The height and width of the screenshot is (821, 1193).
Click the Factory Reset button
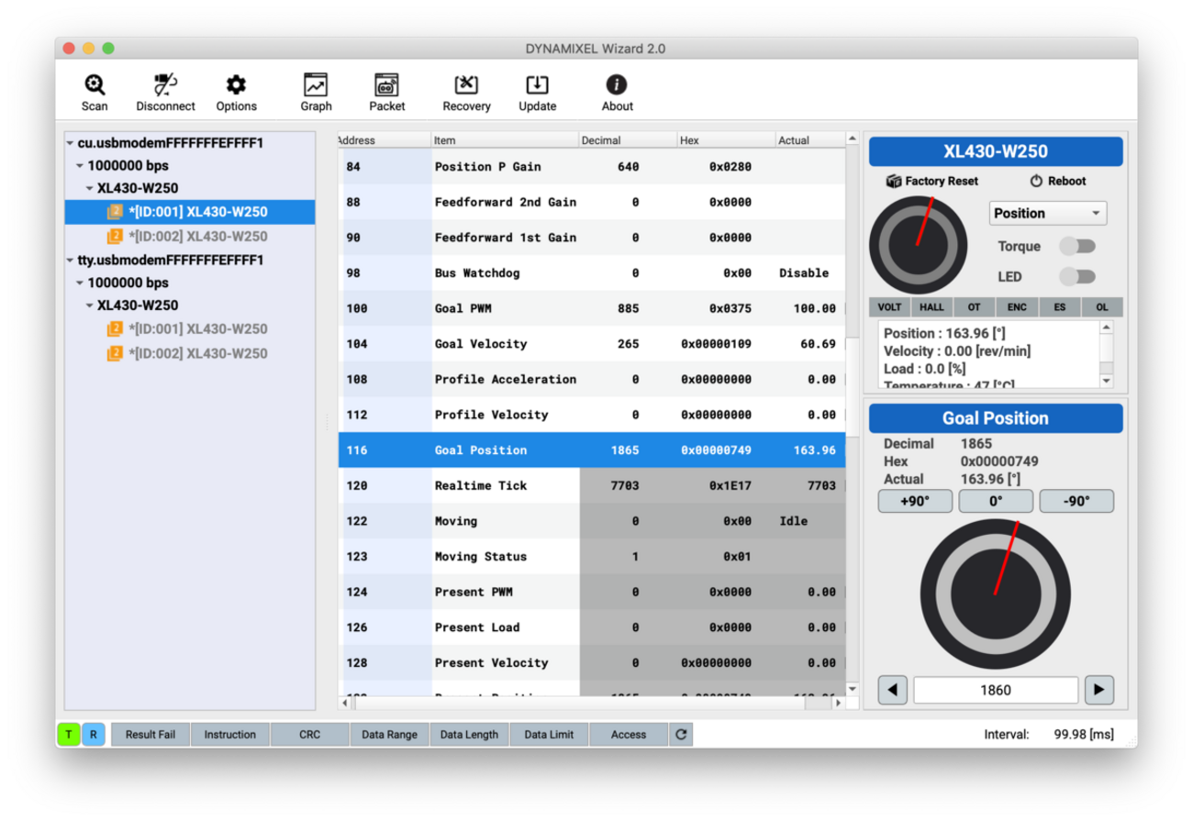coord(931,181)
